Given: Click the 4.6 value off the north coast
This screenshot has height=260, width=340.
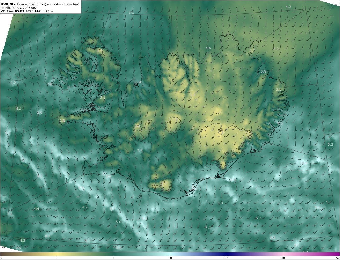Looking at the screenshot, I should (208, 48).
